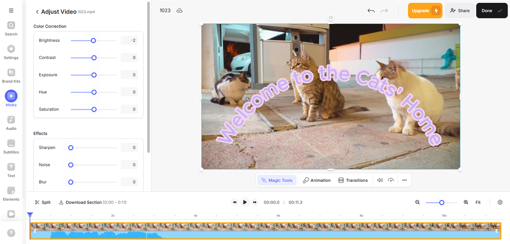
Task: Open the Transitions options
Action: pos(353,180)
